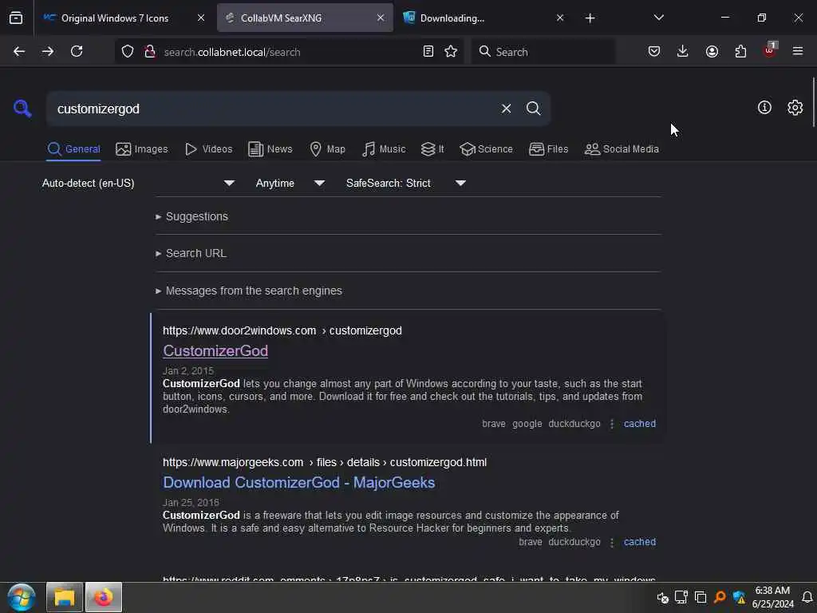Open Windows Start orb
Screen dimensions: 817x613
tap(22, 597)
